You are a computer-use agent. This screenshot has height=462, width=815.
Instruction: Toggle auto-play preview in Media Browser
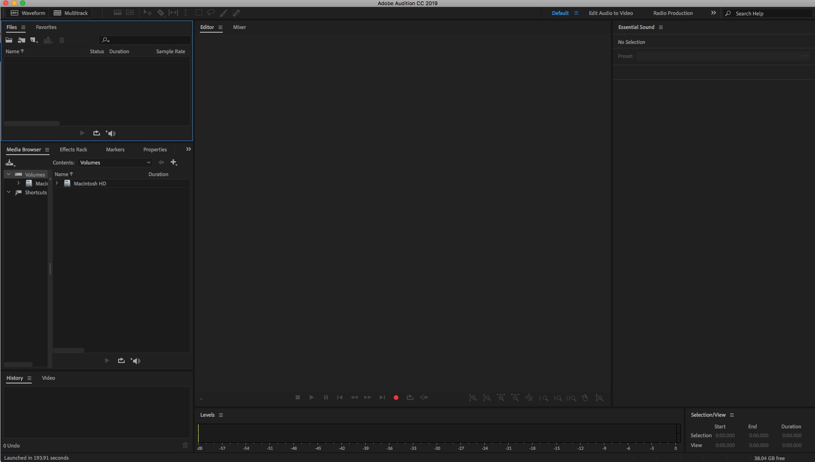click(x=135, y=360)
